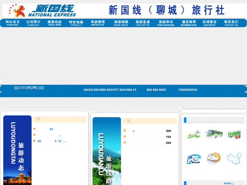The image size is (247, 185).
Task: Open 在线留言 Guestbook page
Action: (210, 23)
